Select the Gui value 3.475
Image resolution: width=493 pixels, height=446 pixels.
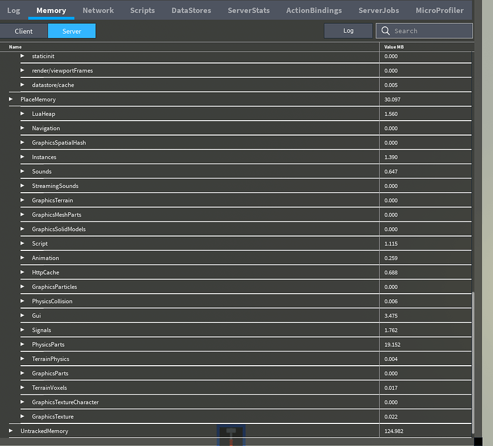point(391,316)
